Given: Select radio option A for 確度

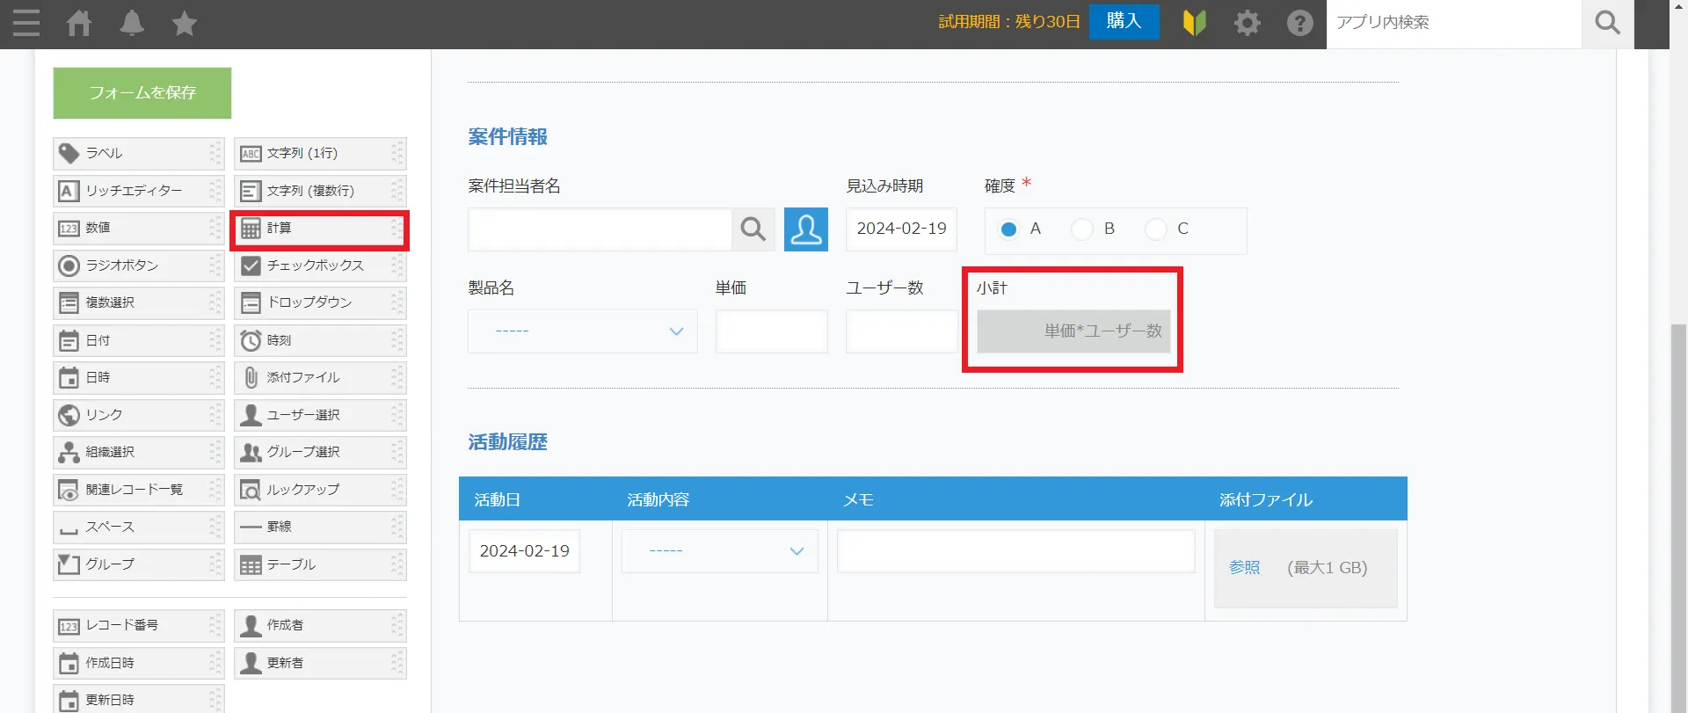Looking at the screenshot, I should pyautogui.click(x=1009, y=229).
